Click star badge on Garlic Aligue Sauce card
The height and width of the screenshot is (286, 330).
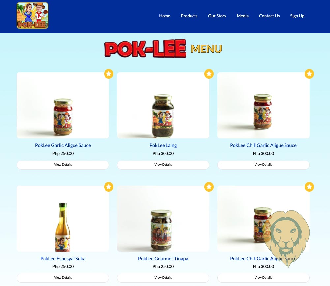click(109, 74)
